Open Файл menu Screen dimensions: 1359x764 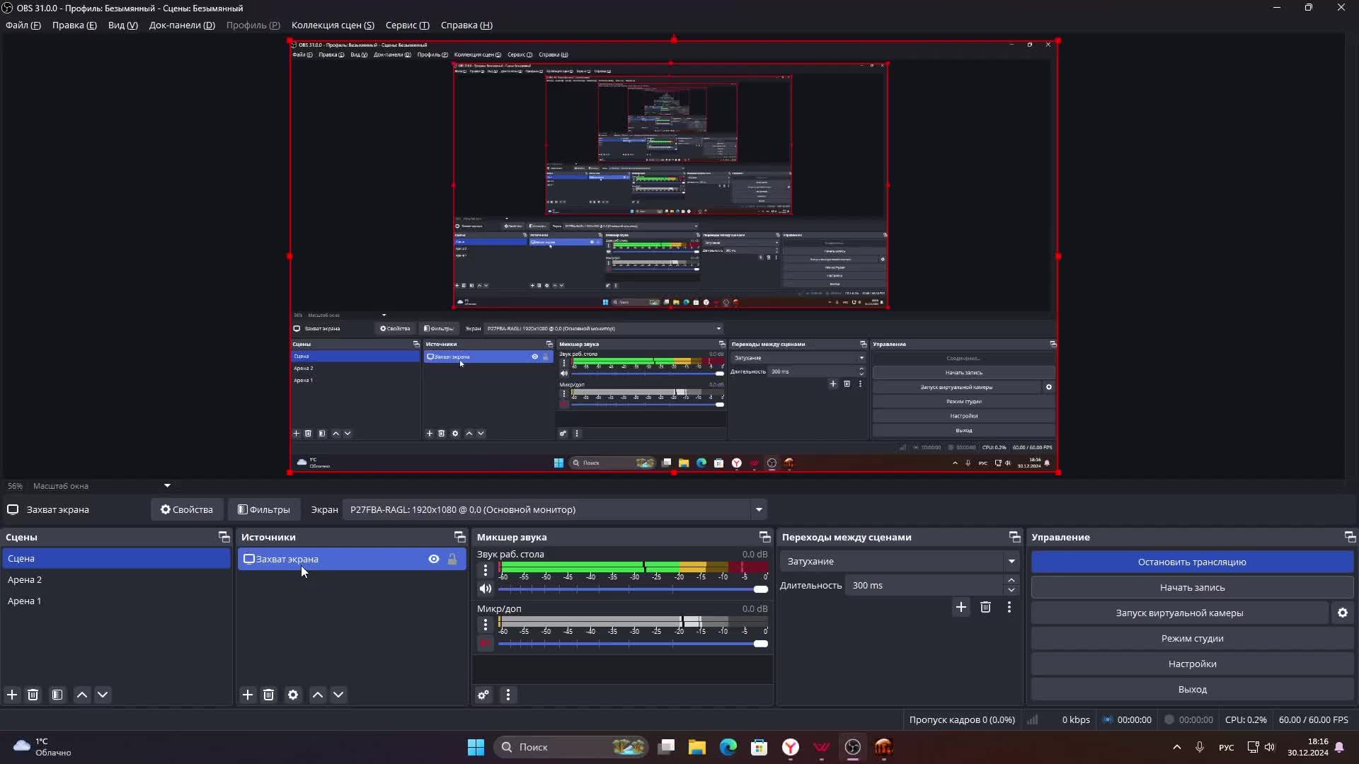[x=23, y=25]
